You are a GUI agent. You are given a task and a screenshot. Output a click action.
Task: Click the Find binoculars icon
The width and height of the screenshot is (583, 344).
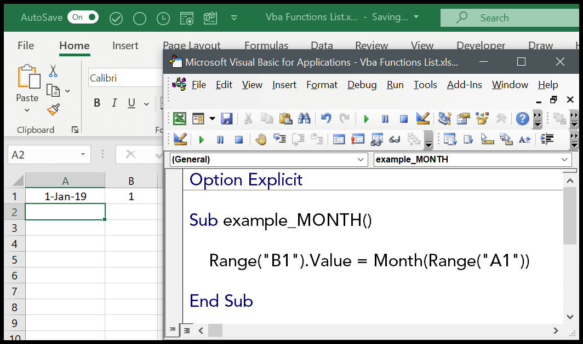point(304,119)
